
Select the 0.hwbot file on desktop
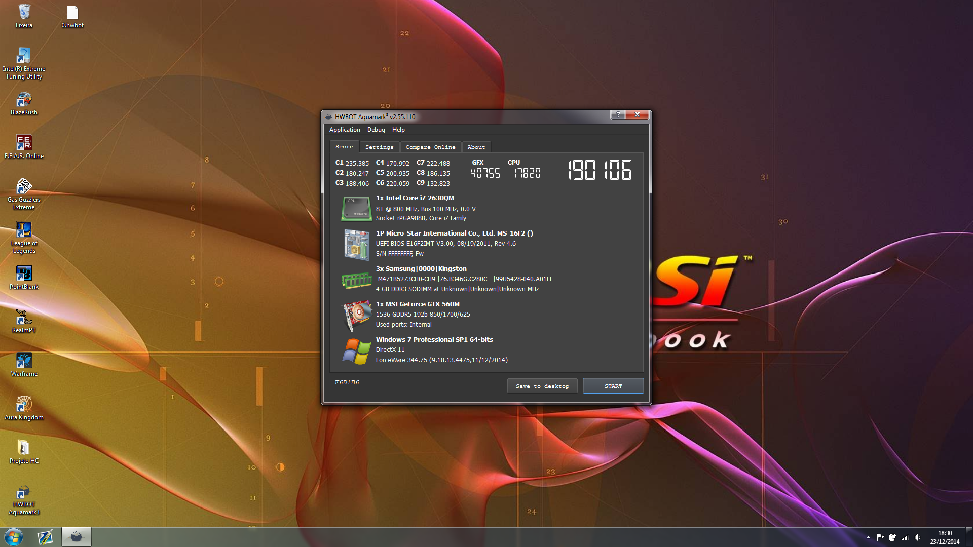[72, 16]
